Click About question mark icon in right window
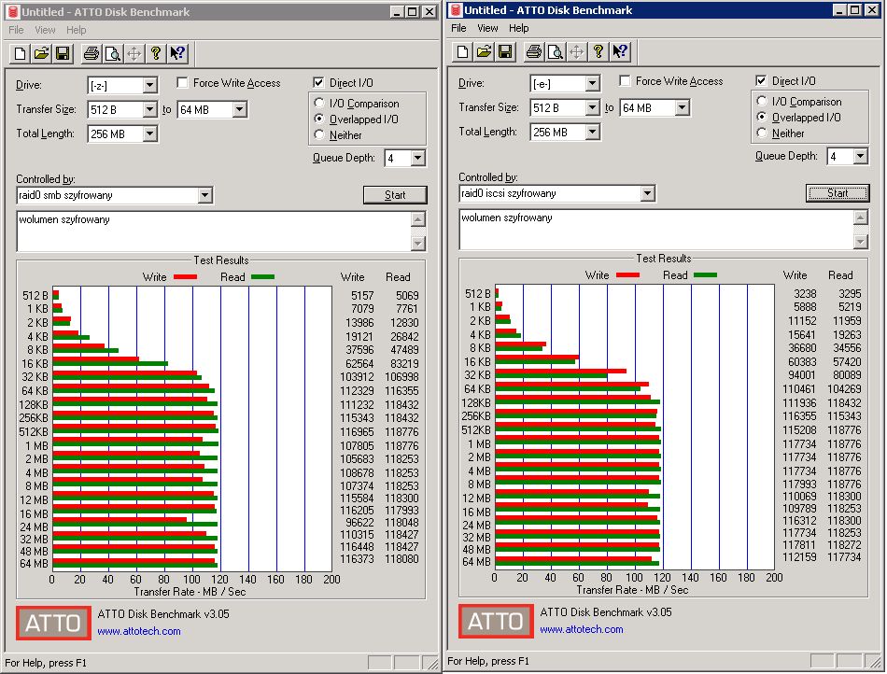887x674 pixels. (598, 51)
